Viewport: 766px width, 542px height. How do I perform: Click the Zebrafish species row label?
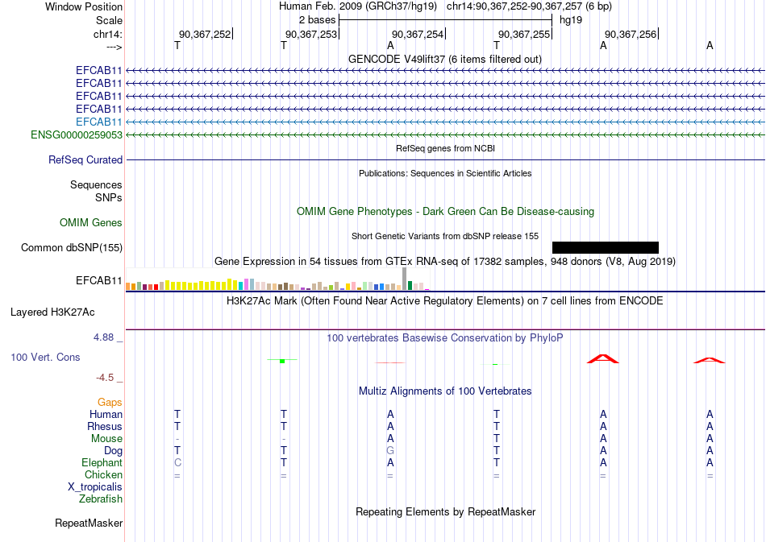[101, 499]
